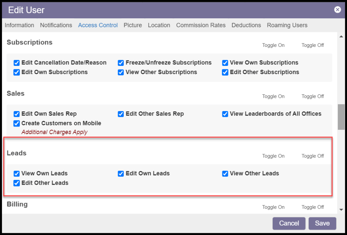
Task: Uncheck Edit Other Sales Rep
Action: (x=121, y=114)
